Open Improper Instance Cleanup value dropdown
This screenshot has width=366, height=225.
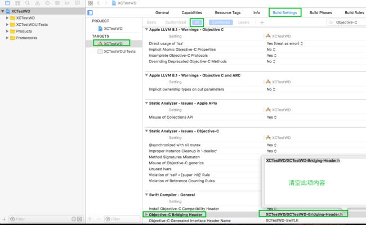(271, 151)
